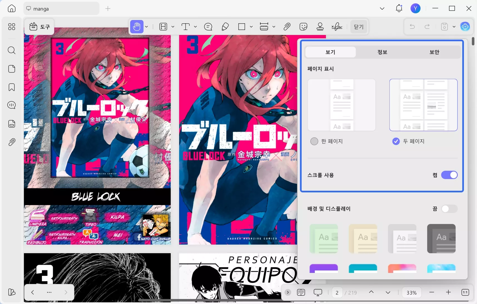Image resolution: width=477 pixels, height=304 pixels.
Task: Fit page to actual size 1:1
Action: [465, 292]
